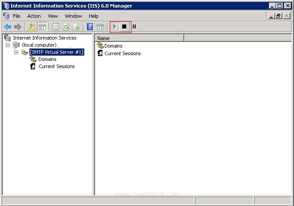Go up one level with folder icon
Viewport: 294px width, 206px height.
[x=32, y=27]
